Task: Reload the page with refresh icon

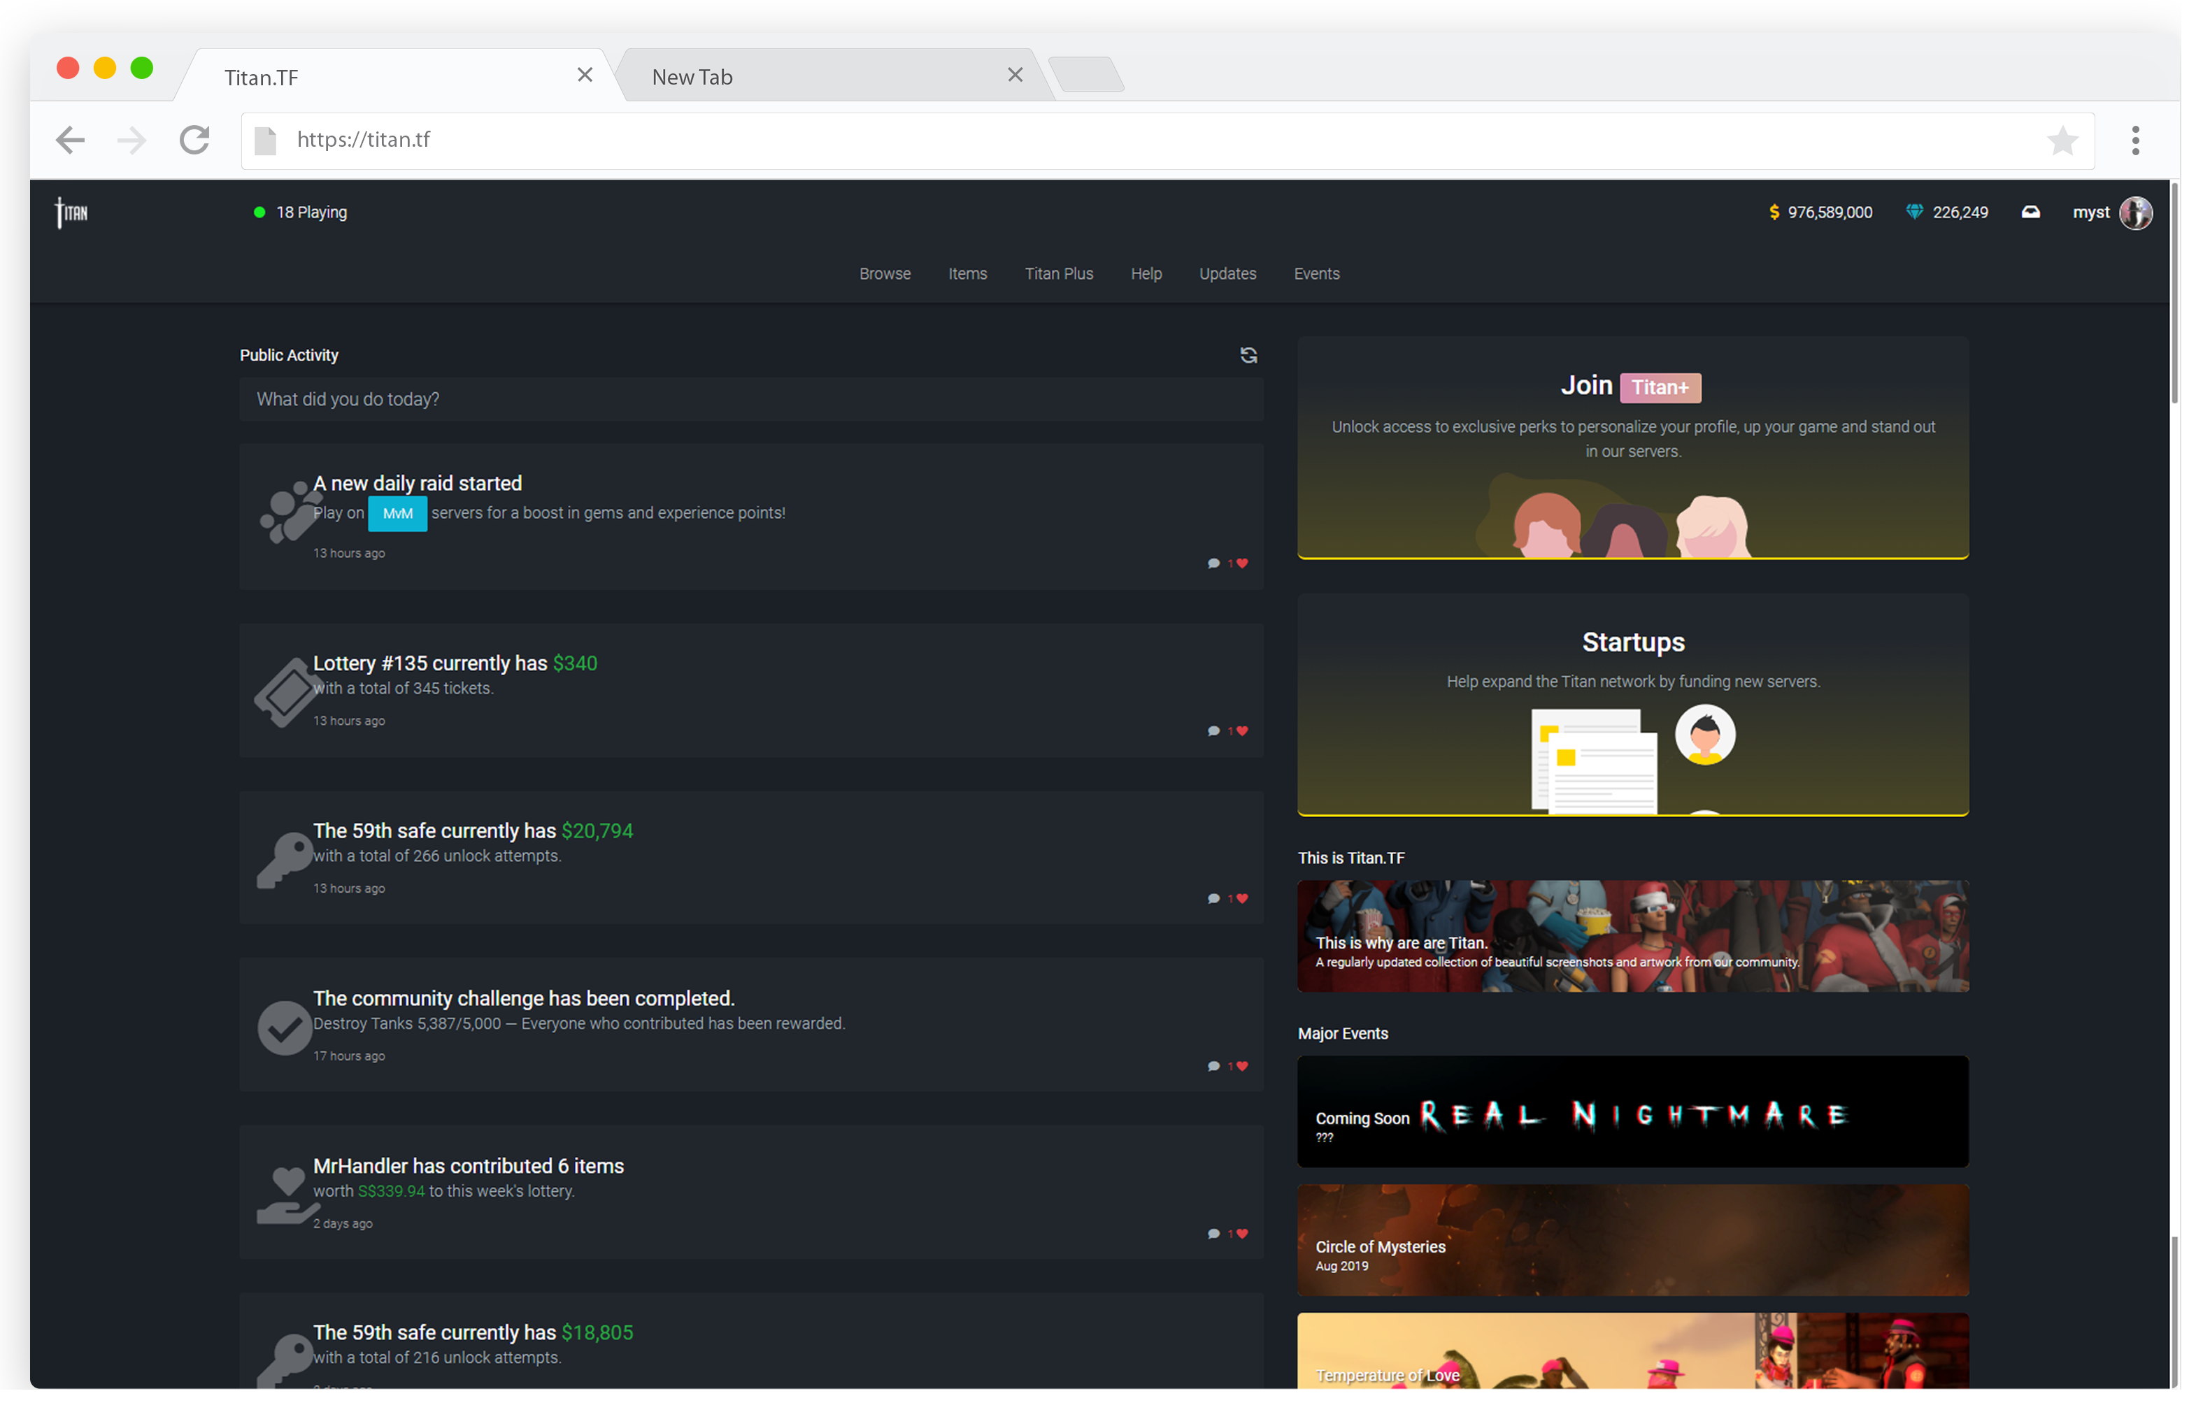Action: coord(194,141)
